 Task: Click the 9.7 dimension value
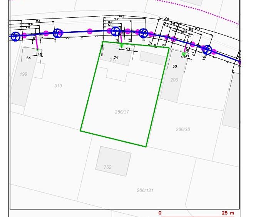coord(116,19)
